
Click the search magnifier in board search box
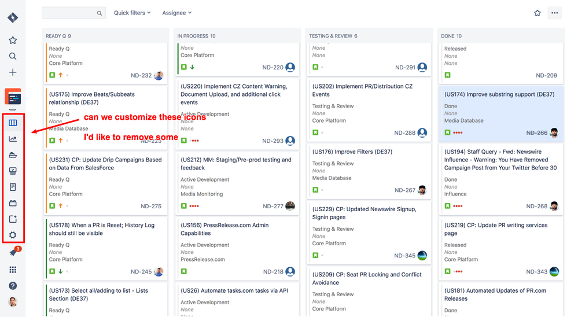99,13
